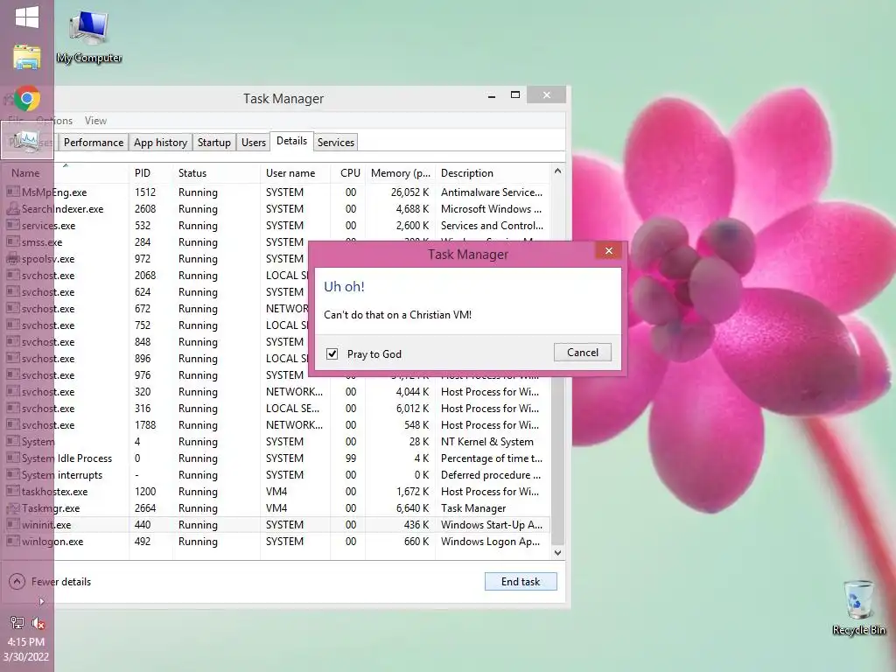This screenshot has width=896, height=672.
Task: Click the 4:15 PM clock in sidebar
Action: pos(25,641)
